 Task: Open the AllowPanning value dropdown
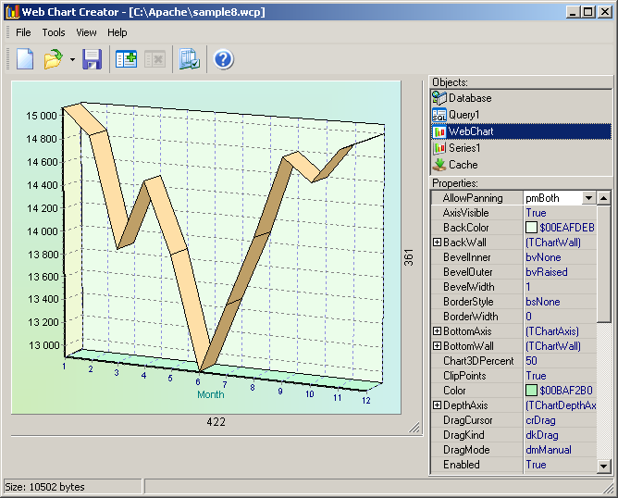tap(587, 198)
